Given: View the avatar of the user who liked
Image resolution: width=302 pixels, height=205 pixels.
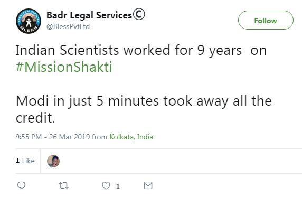Looking at the screenshot, I should [x=53, y=161].
